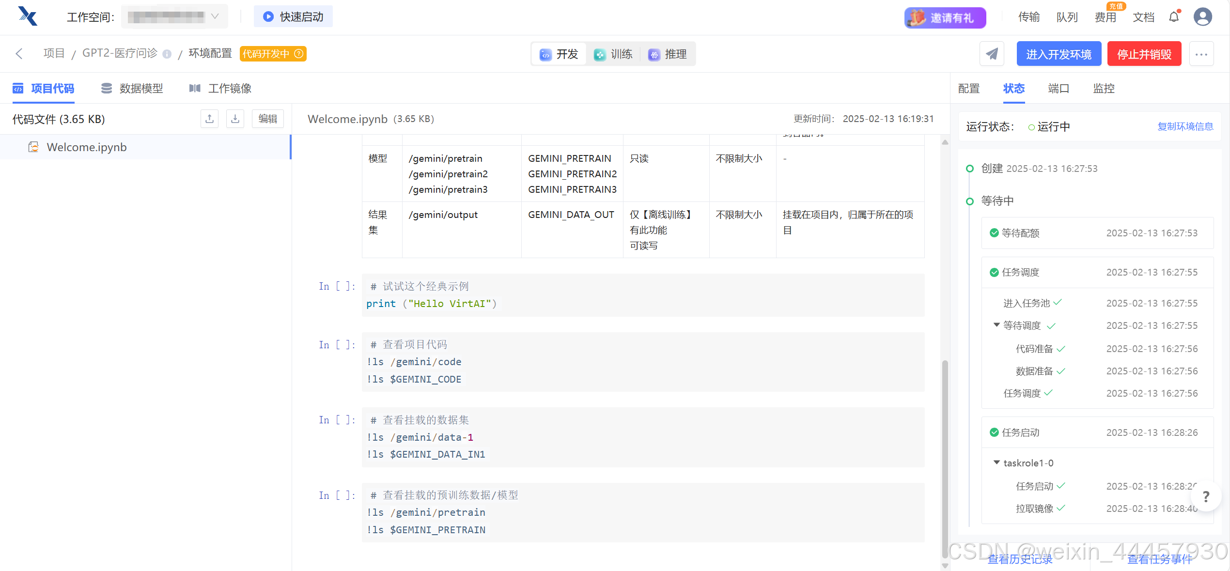Viewport: 1230px width, 571px height.
Task: Click the back arrow in breadcrumb
Action: tap(19, 54)
